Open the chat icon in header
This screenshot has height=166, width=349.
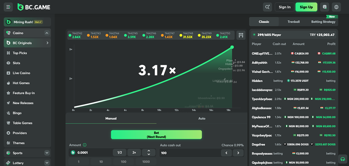[324, 7]
